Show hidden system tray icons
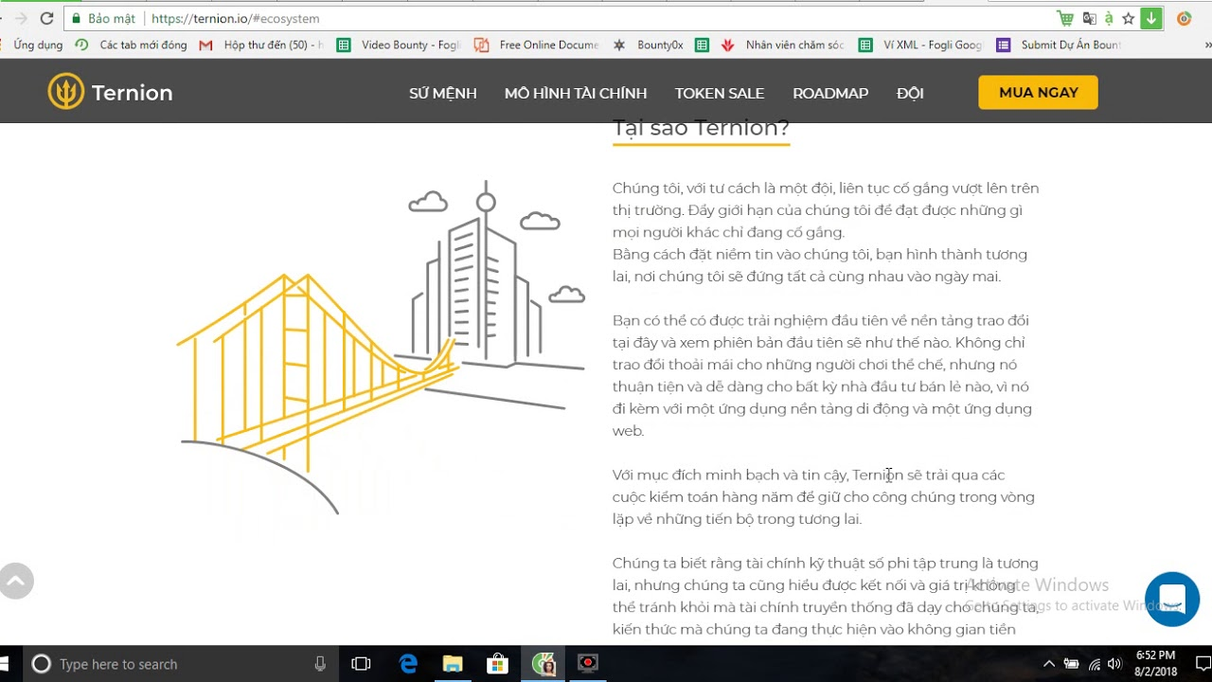Screen dimensions: 1212x682 coord(1048,664)
